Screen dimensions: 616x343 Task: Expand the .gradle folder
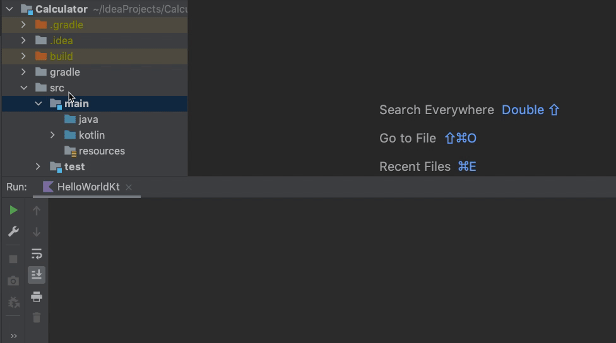pos(23,25)
